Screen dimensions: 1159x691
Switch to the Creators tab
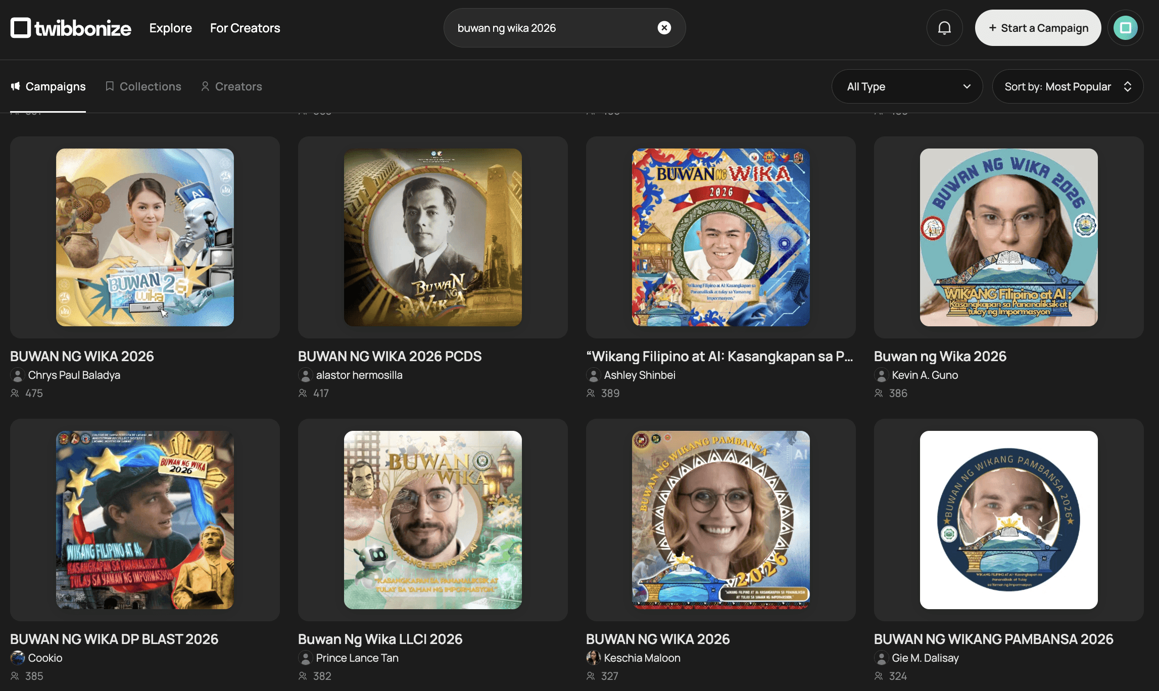click(x=231, y=86)
